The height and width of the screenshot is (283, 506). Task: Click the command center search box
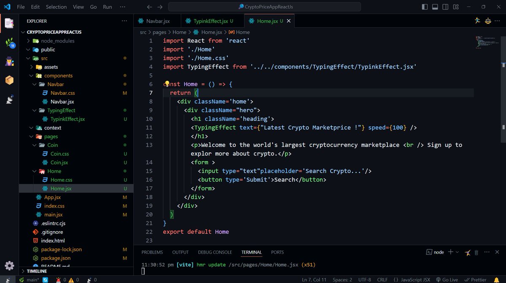pos(264,7)
